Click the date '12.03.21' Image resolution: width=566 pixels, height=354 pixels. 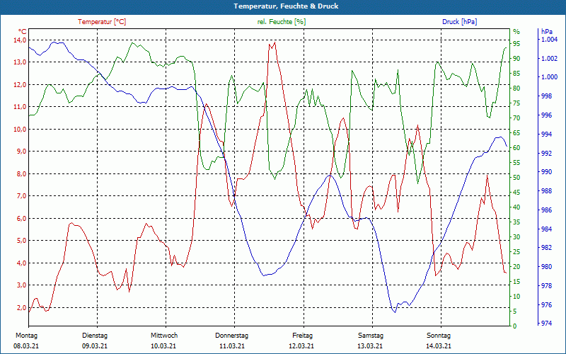pyautogui.click(x=301, y=346)
